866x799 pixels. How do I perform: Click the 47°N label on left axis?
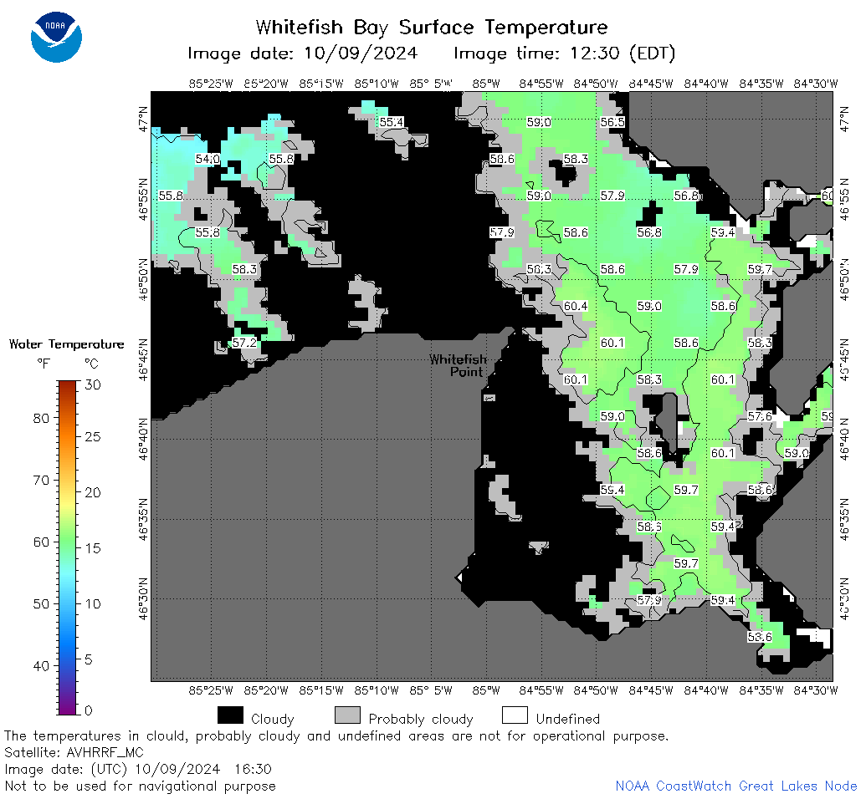point(144,118)
